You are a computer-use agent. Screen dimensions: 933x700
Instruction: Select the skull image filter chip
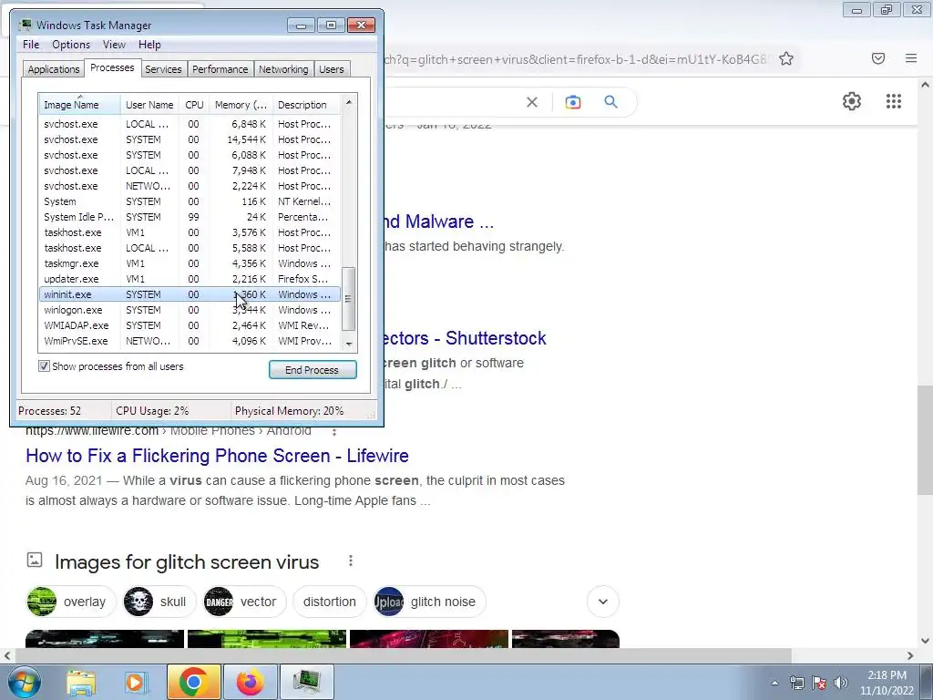click(x=159, y=602)
